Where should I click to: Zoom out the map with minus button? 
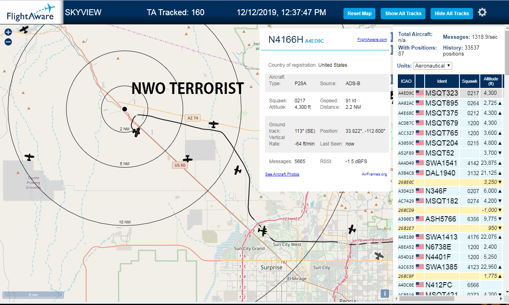[8, 42]
